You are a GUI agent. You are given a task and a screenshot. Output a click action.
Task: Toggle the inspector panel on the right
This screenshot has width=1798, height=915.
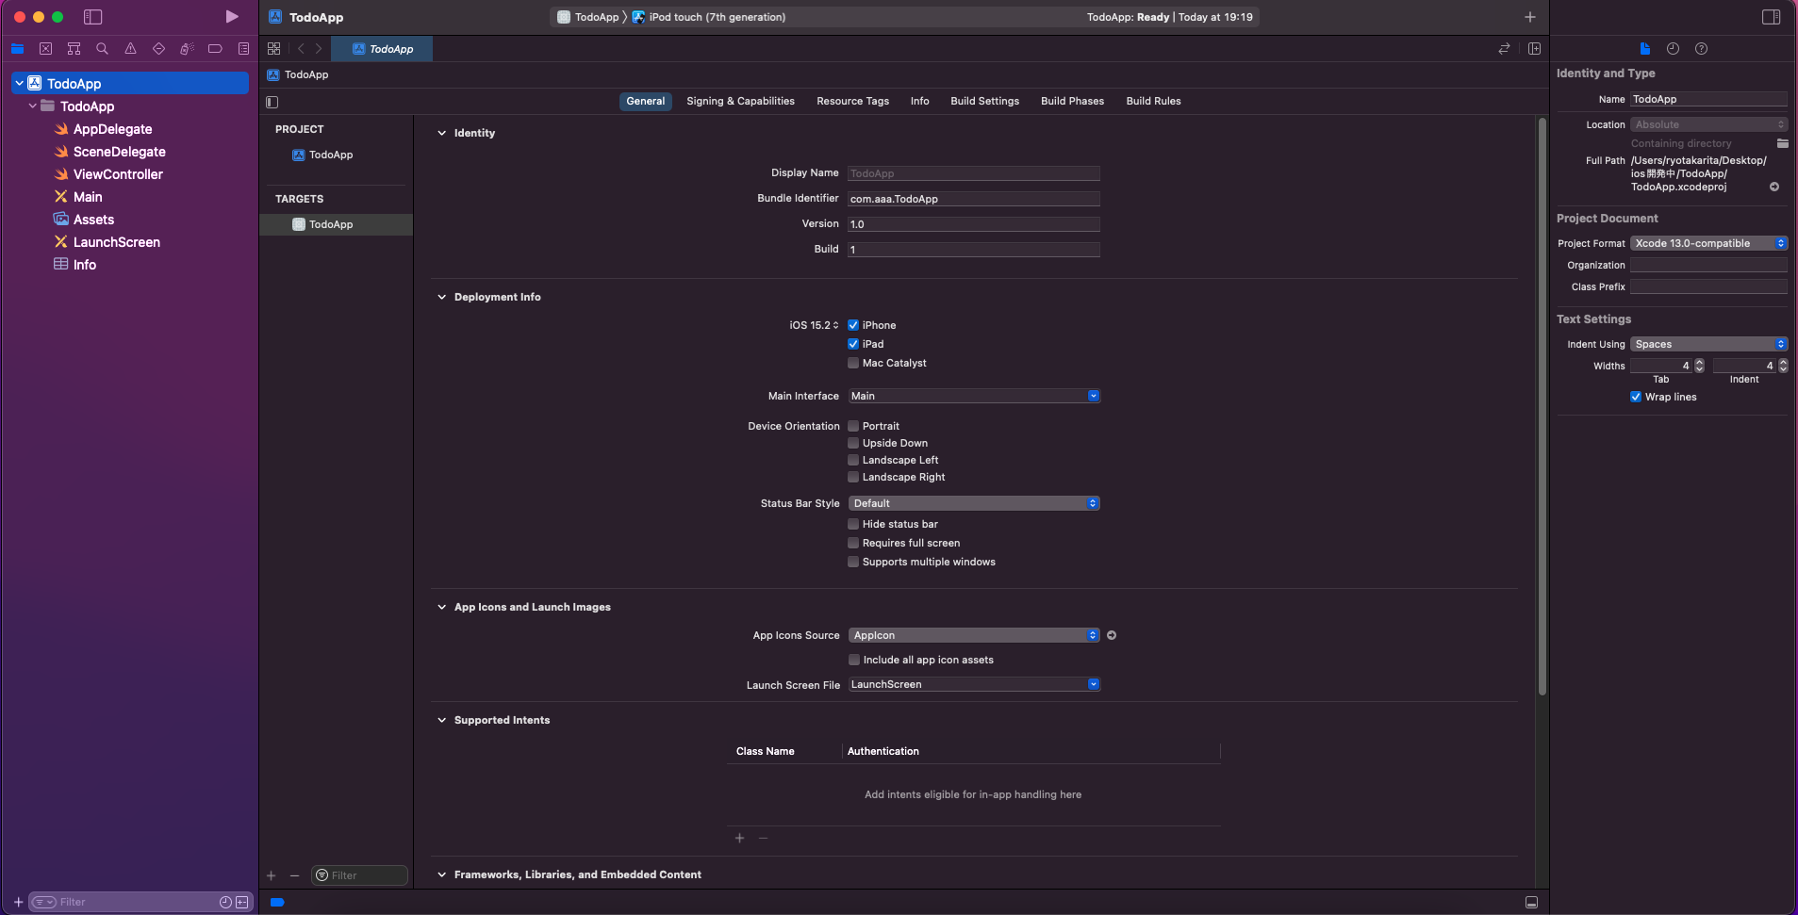coord(1771,16)
